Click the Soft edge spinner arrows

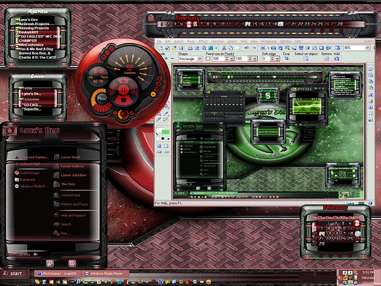click(272, 58)
